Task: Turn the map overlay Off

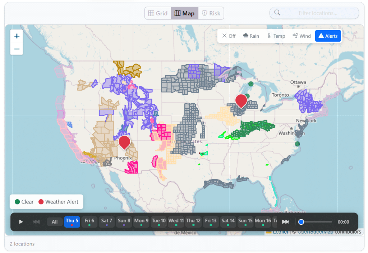Action: (229, 36)
